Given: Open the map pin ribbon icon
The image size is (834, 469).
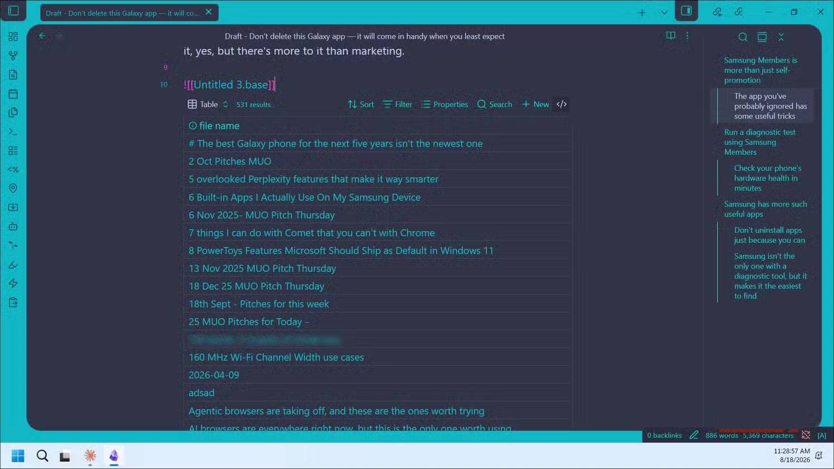Looking at the screenshot, I should pos(13,188).
